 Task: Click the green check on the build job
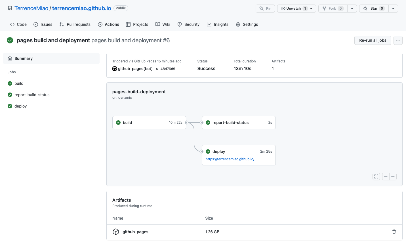[118, 123]
